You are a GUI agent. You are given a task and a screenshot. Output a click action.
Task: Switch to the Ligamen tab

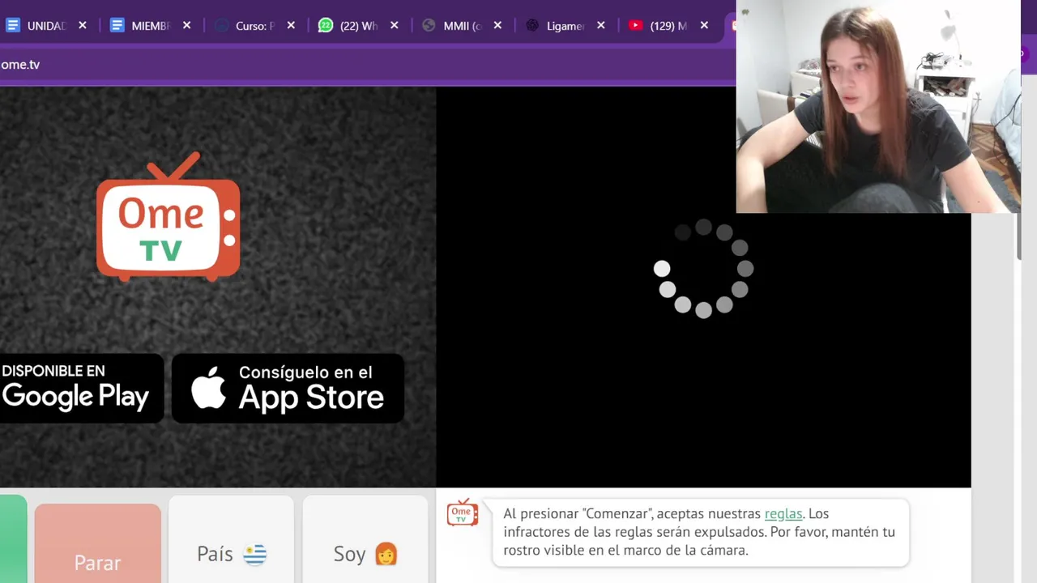click(x=565, y=25)
